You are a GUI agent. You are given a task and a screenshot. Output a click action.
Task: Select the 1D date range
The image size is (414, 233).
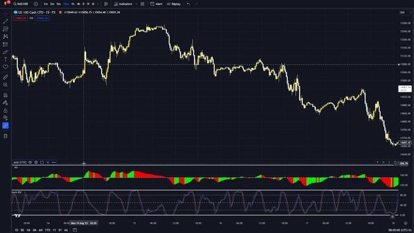[x=16, y=230]
